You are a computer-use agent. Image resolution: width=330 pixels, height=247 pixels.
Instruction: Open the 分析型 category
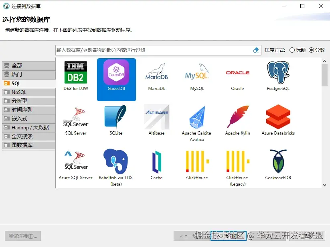(x=29, y=101)
